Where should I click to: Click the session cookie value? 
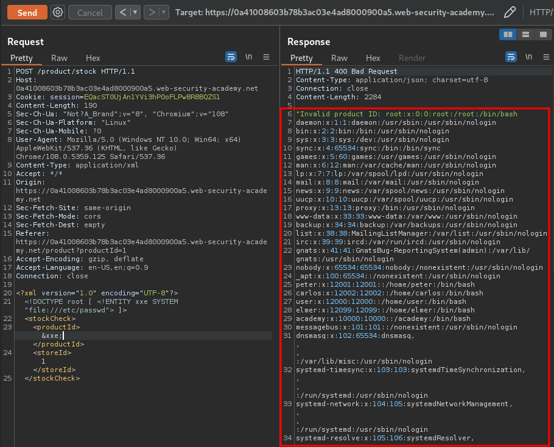[x=152, y=97]
